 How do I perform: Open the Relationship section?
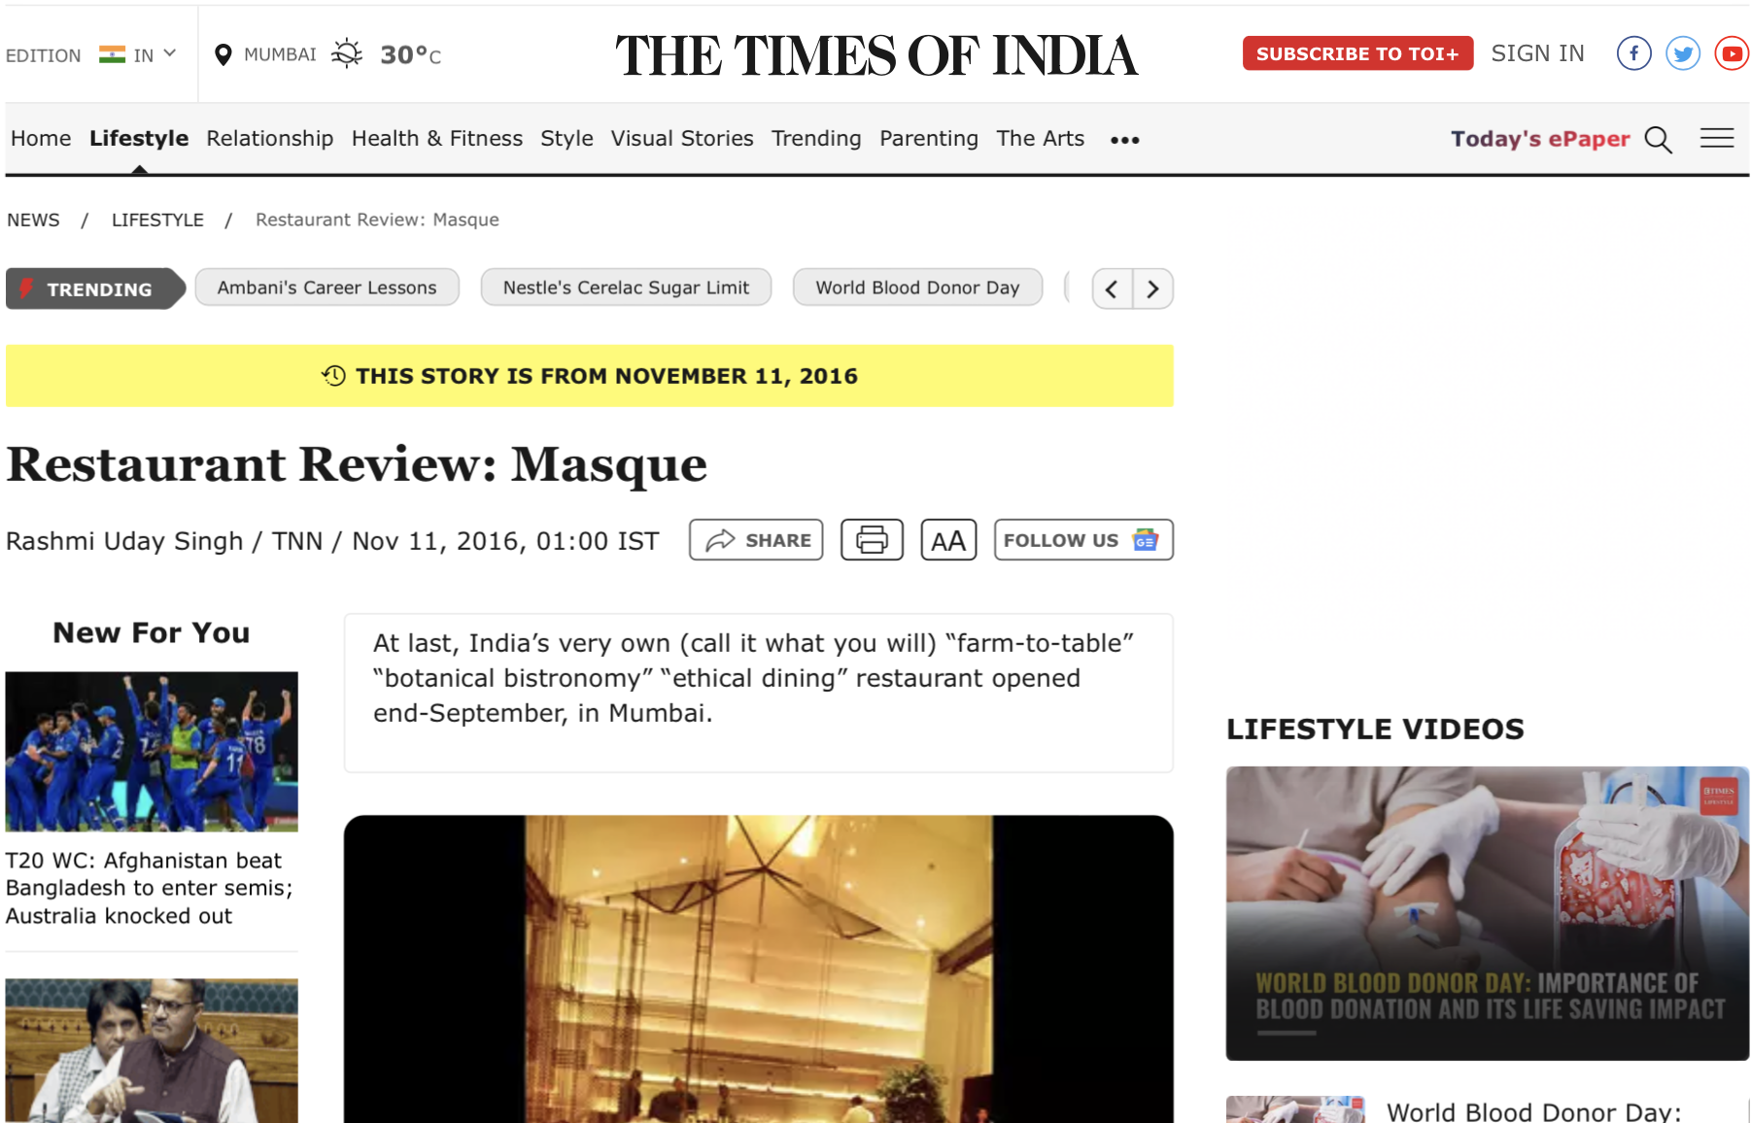pyautogui.click(x=270, y=139)
